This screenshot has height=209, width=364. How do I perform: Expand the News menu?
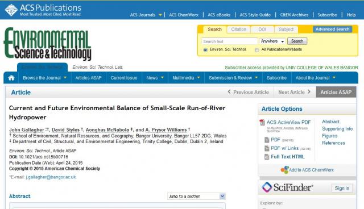[155, 78]
